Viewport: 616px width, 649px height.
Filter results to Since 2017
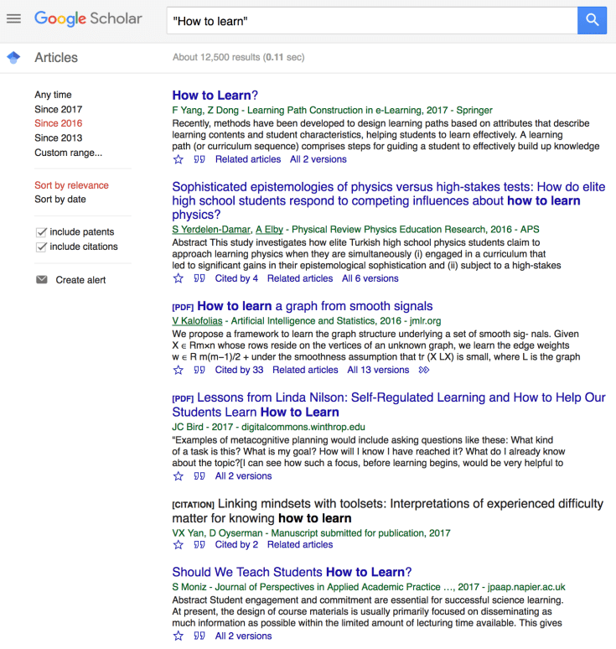click(x=59, y=109)
